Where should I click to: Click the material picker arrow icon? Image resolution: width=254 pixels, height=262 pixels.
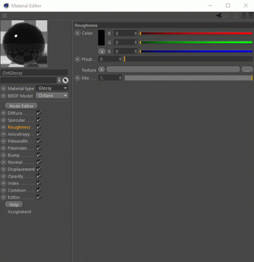65,81
